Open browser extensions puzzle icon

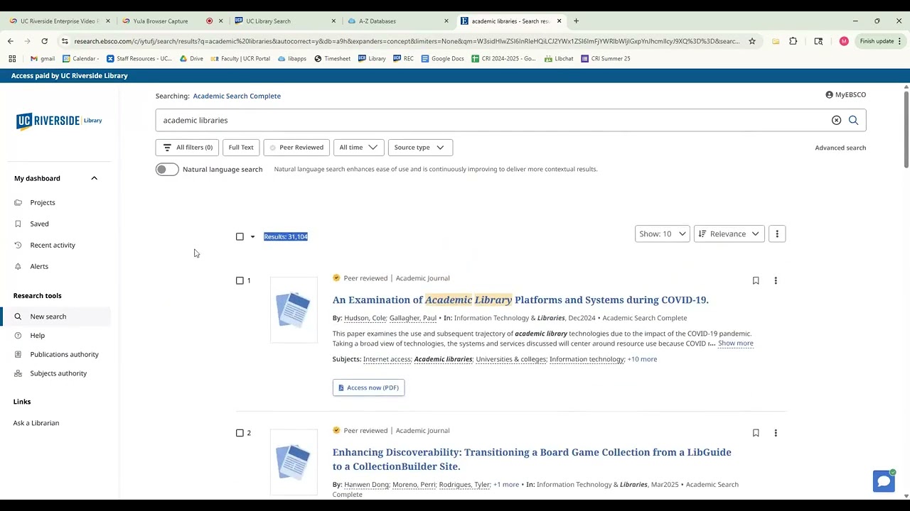coord(793,41)
